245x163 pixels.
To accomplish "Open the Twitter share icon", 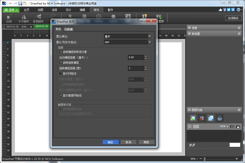I will tap(229, 10).
